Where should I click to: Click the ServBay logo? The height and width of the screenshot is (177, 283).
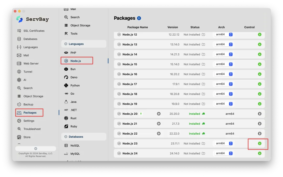(19, 19)
